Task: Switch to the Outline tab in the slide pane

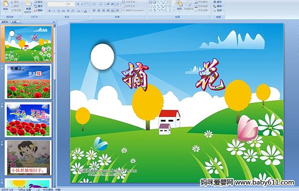Action: click(x=14, y=22)
